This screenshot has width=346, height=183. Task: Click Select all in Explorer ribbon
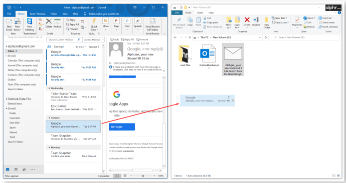(x=325, y=18)
